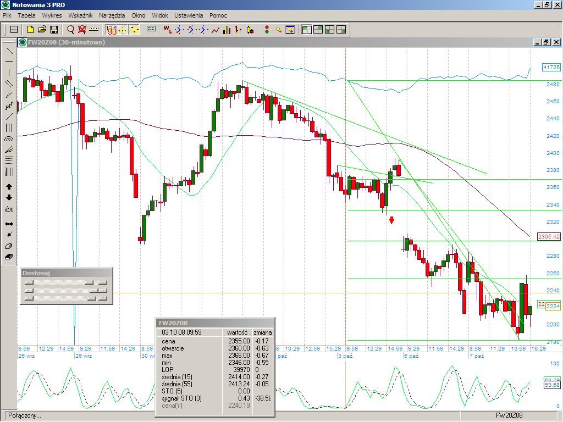Click left arrow of top Dostosuj slider

(29, 283)
